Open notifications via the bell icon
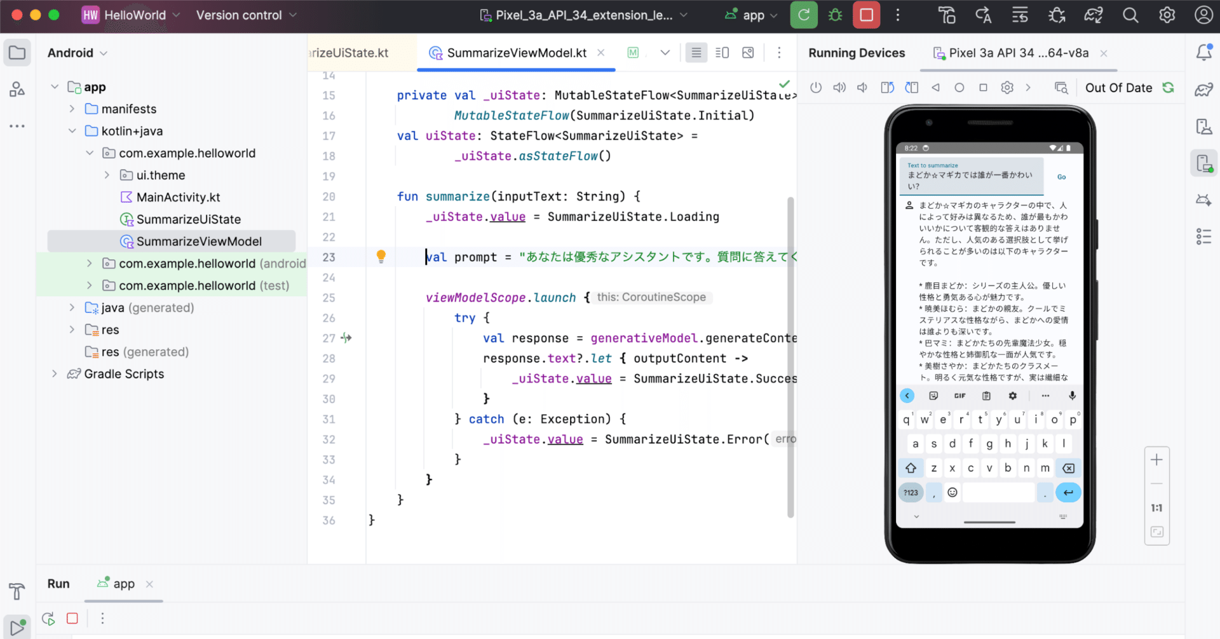This screenshot has width=1220, height=639. pyautogui.click(x=1204, y=52)
